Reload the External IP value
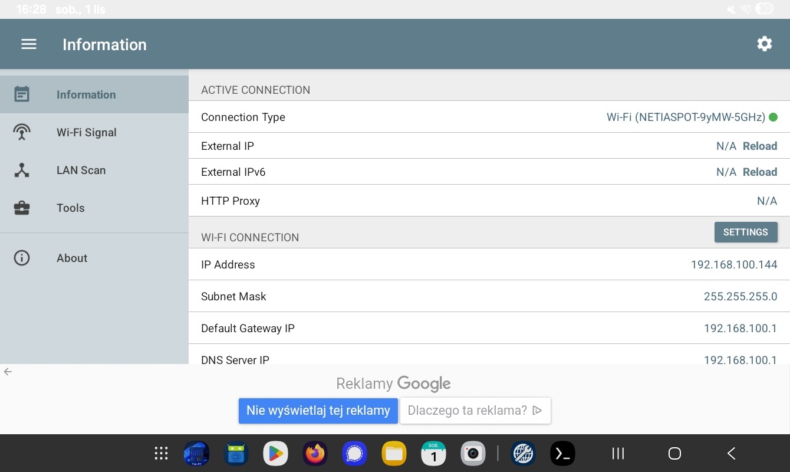The height and width of the screenshot is (472, 790). (759, 146)
